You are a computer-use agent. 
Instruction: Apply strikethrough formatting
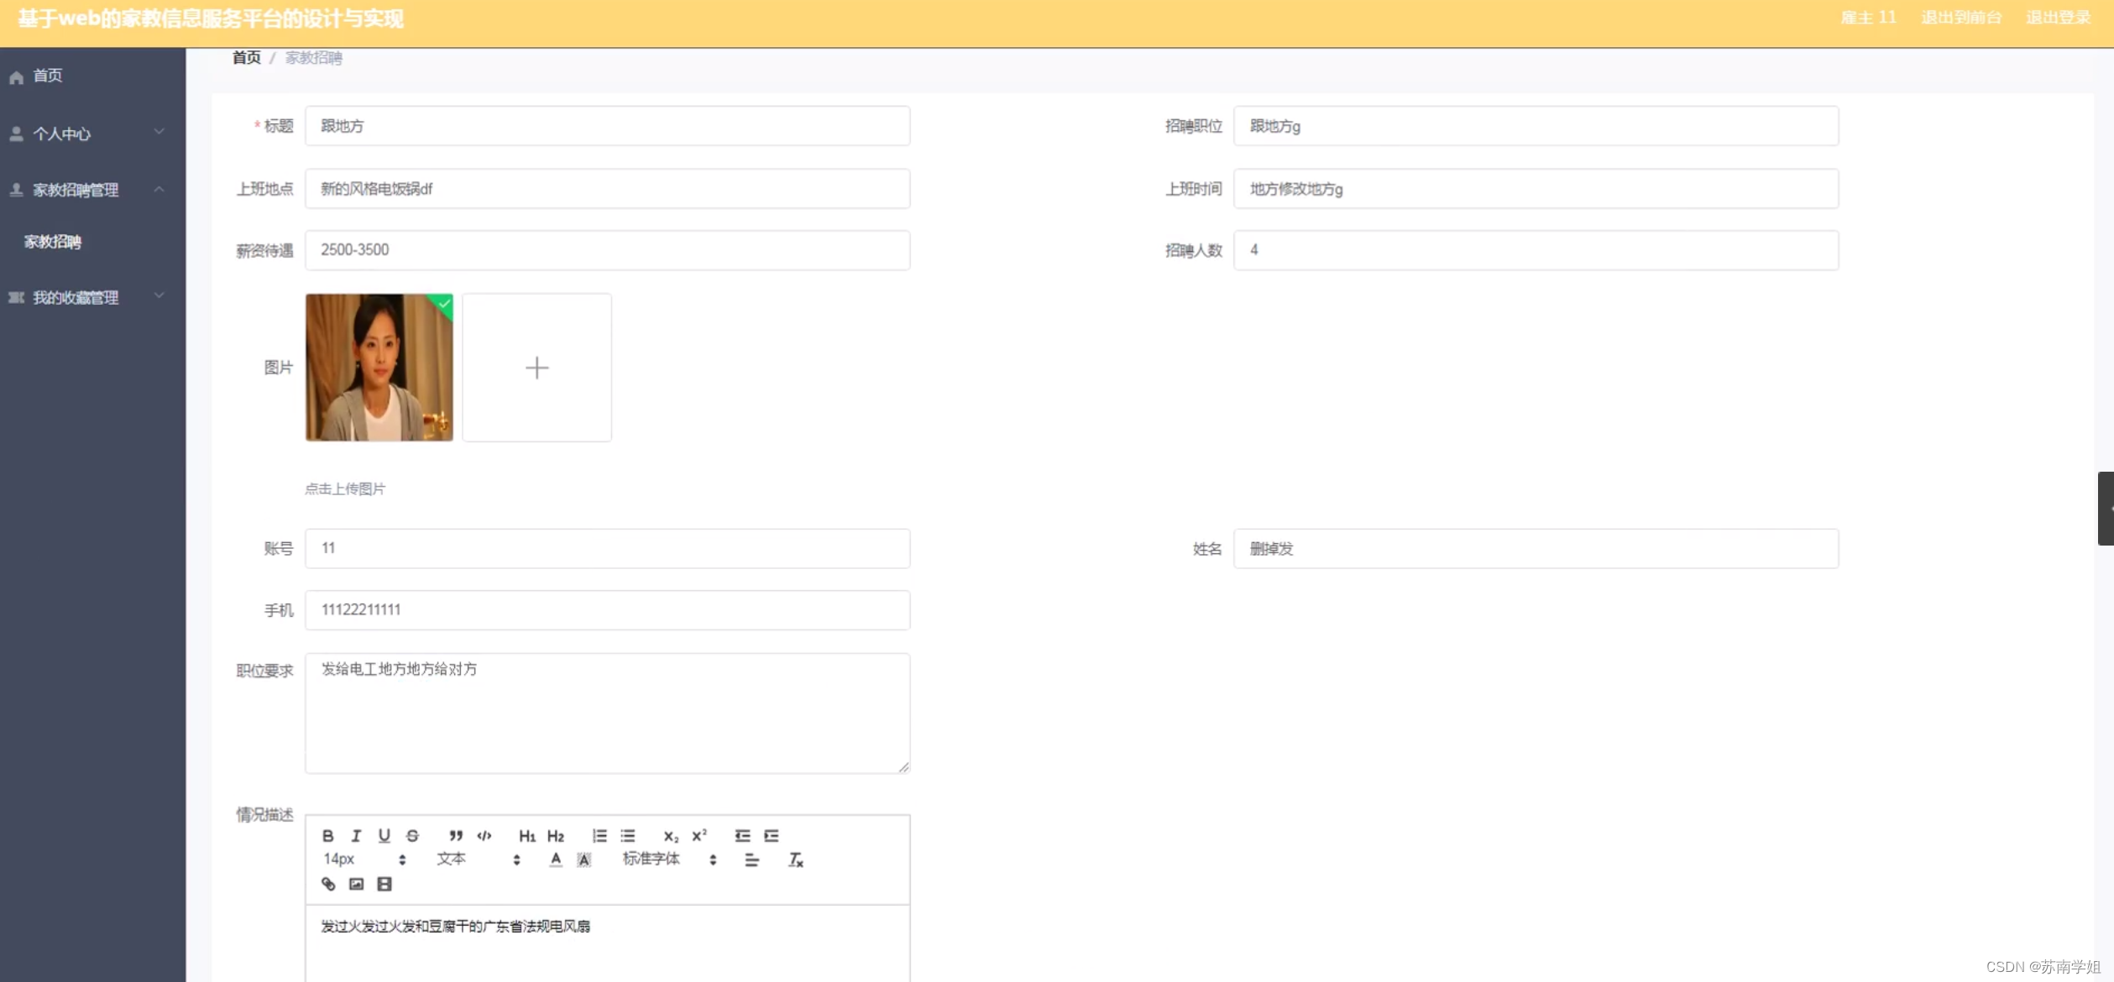(411, 835)
